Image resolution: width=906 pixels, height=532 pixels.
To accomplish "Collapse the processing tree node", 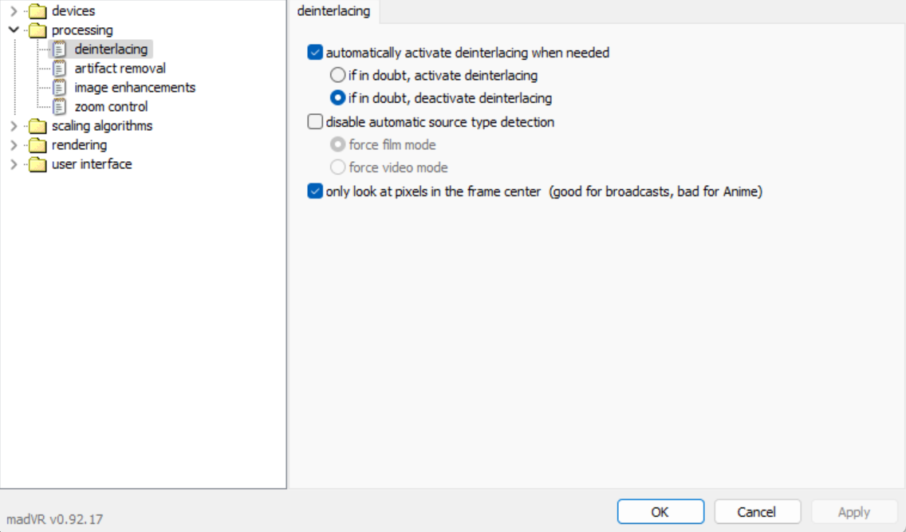I will (x=13, y=30).
